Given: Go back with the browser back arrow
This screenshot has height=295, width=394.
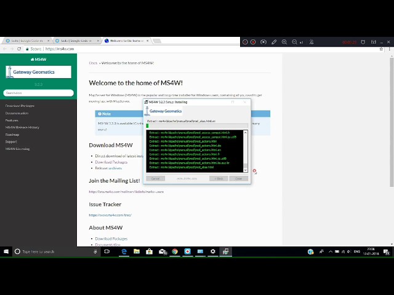Looking at the screenshot, I should click(x=5, y=49).
